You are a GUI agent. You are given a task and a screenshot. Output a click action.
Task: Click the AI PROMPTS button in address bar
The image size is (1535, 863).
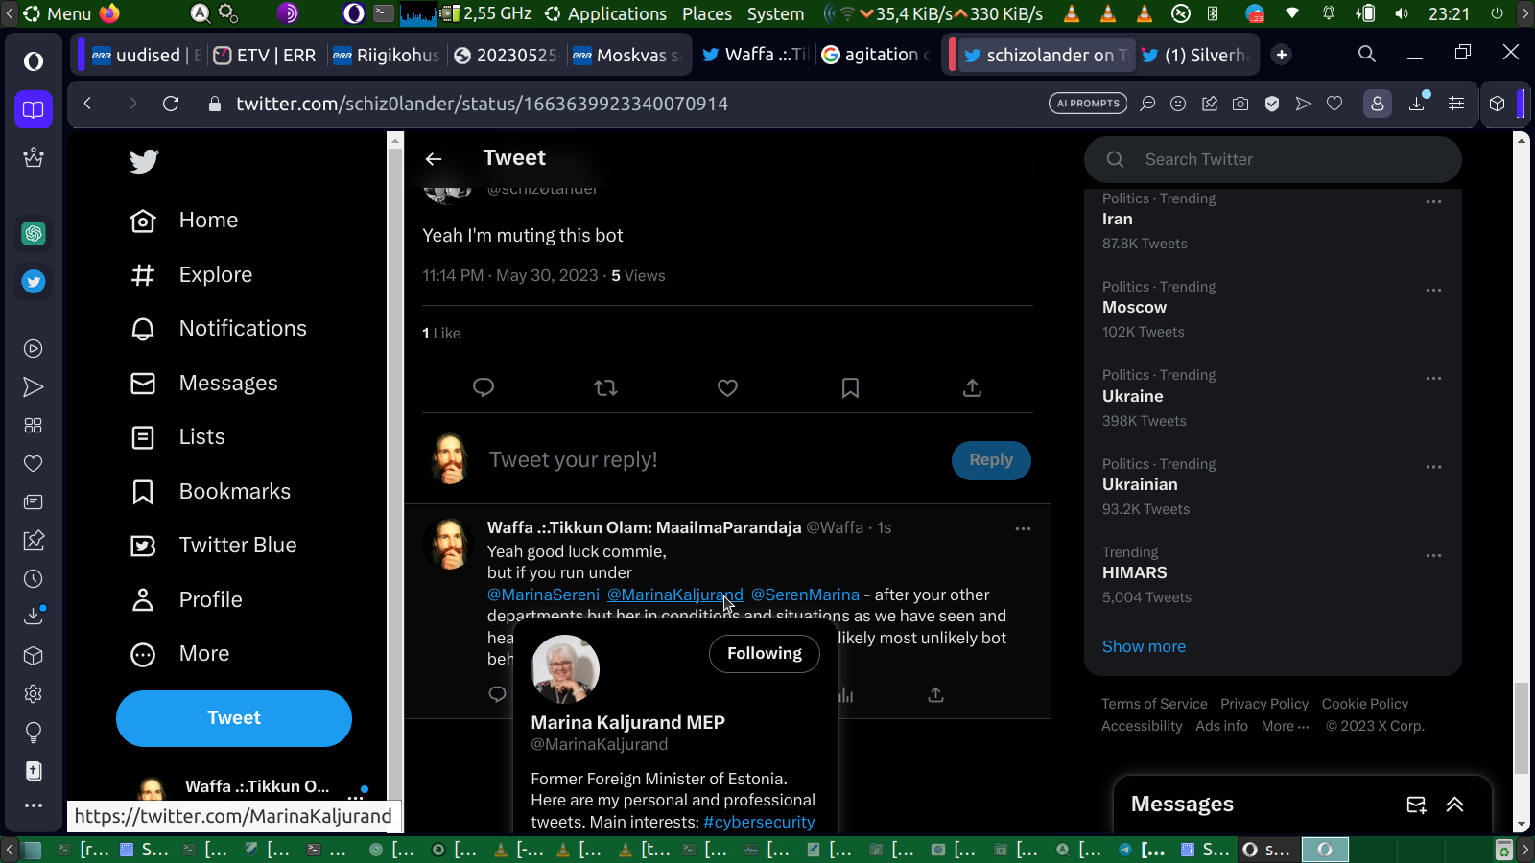click(1088, 104)
